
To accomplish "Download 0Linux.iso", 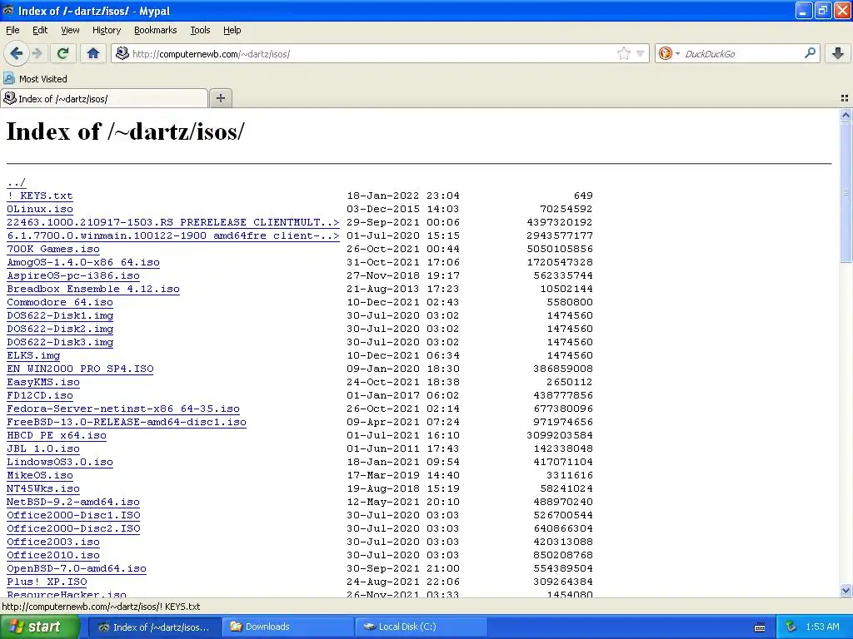I will click(x=40, y=209).
